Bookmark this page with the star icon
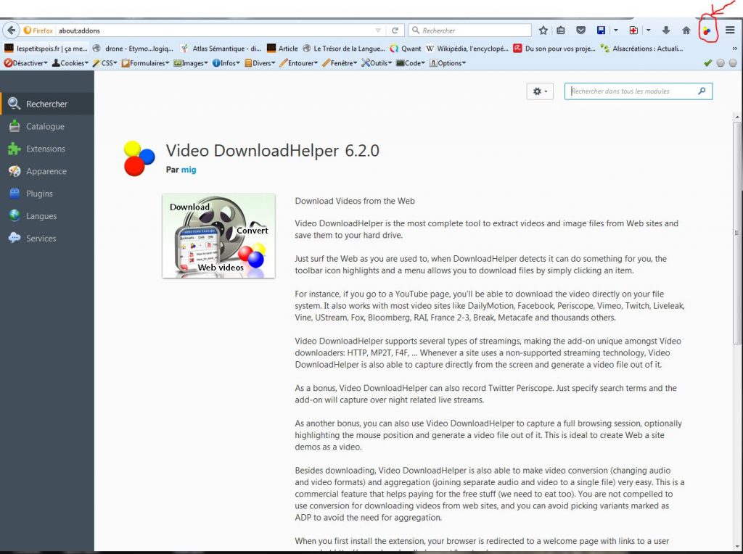Screen dimensions: 743x554 (543, 30)
